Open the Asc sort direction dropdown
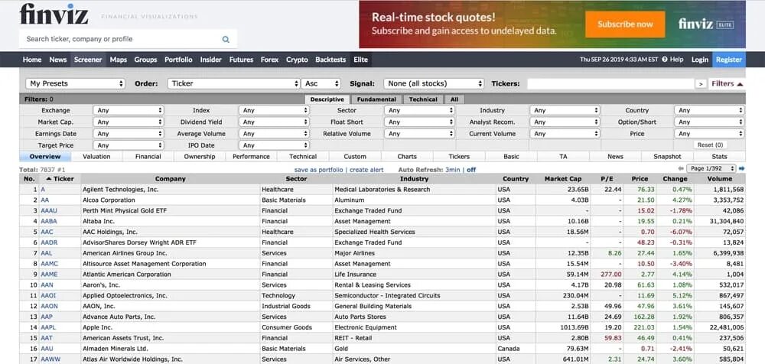This screenshot has height=364, width=765. [321, 83]
